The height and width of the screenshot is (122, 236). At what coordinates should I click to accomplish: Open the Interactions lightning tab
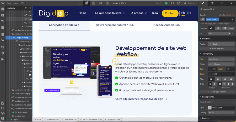[231, 3]
